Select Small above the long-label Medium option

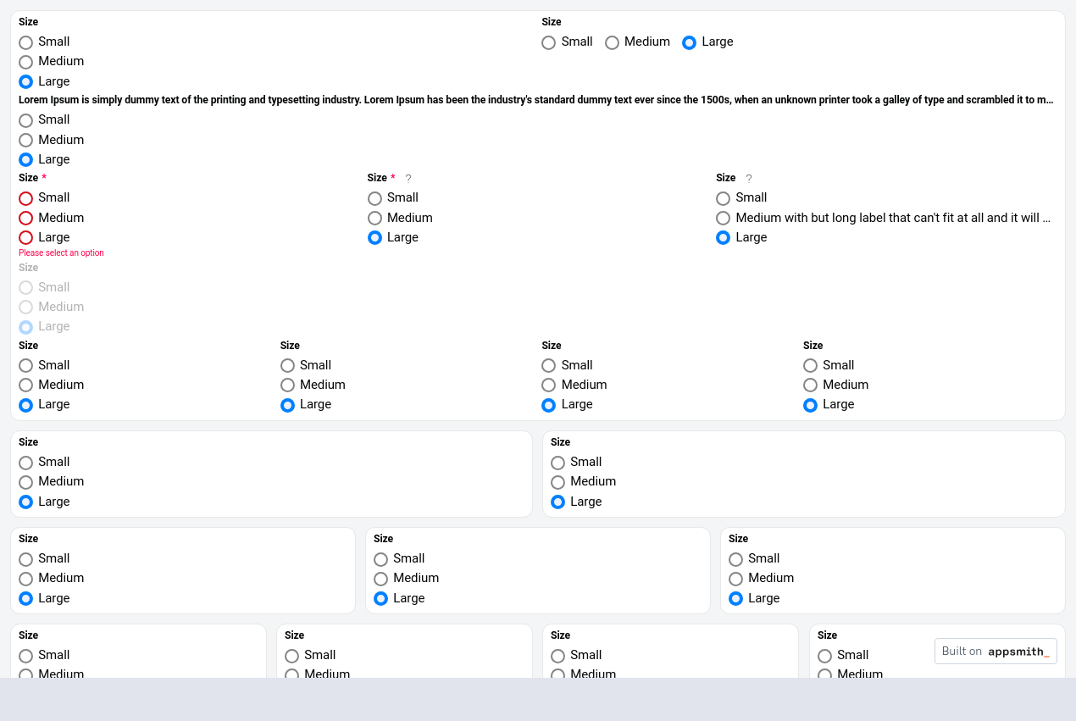point(724,198)
